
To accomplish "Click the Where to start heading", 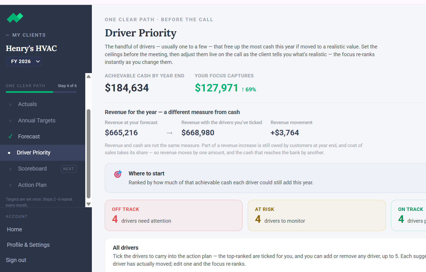I will 146,173.
